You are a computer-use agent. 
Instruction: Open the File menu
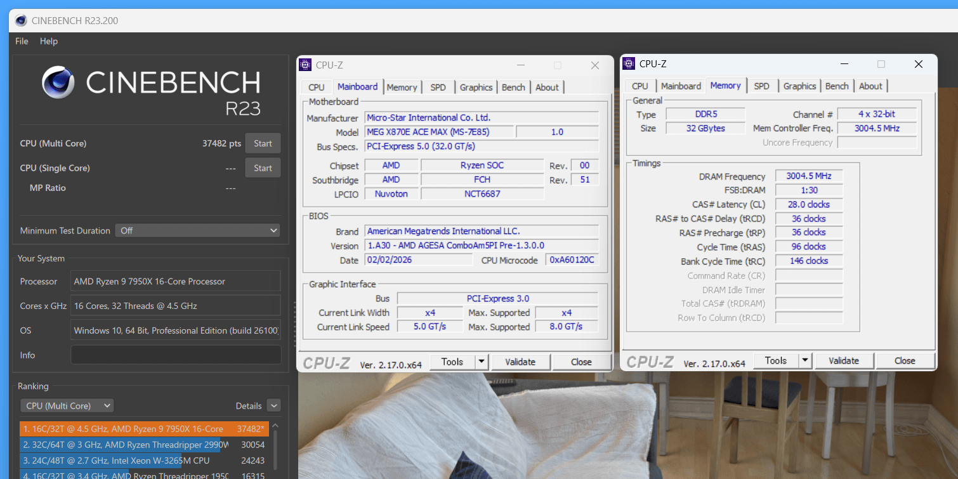coord(22,41)
